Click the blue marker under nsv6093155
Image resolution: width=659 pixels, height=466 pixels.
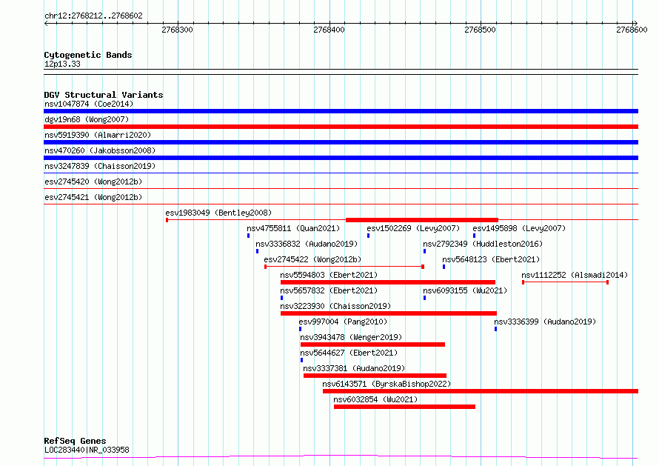(424, 298)
